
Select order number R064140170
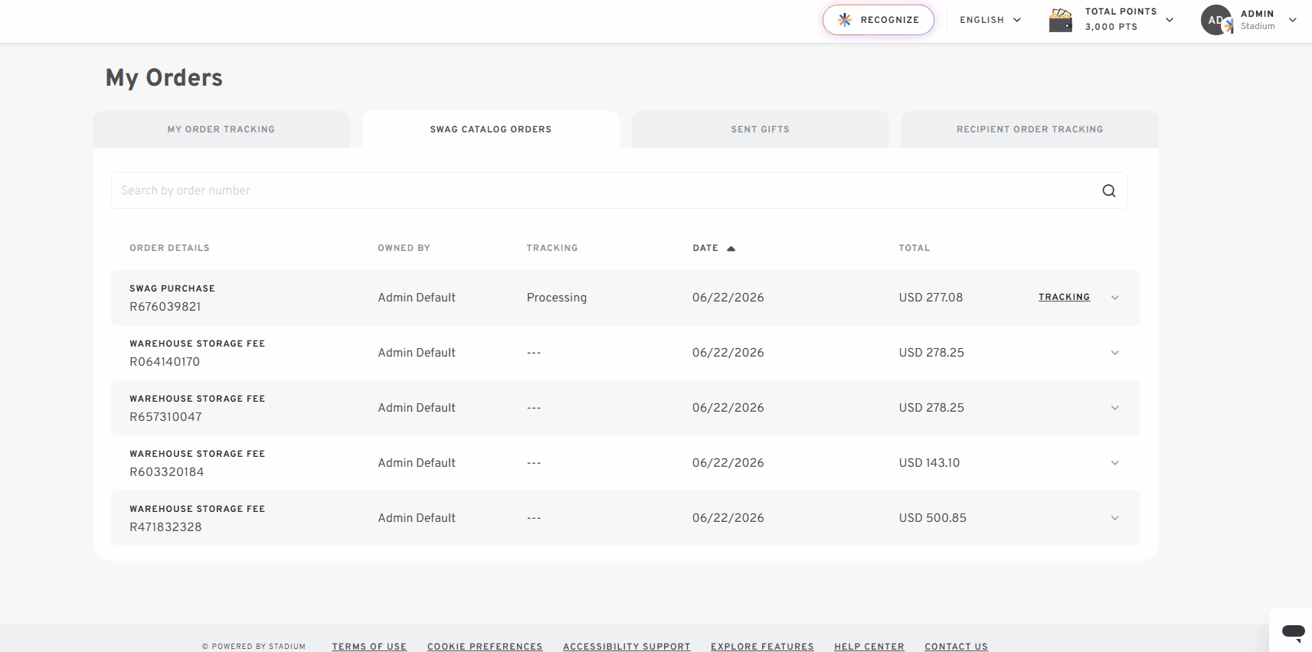[x=165, y=362]
